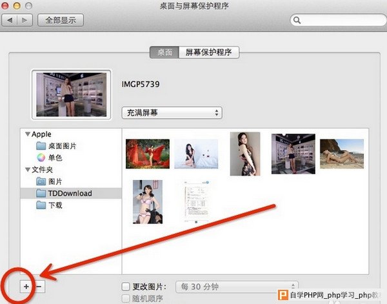The image size is (387, 304).
Task: Open the 桌面图片 folder
Action: (x=56, y=146)
